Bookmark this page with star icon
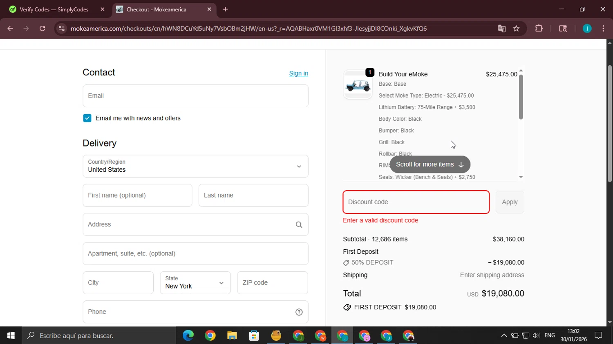The image size is (613, 344). [517, 29]
